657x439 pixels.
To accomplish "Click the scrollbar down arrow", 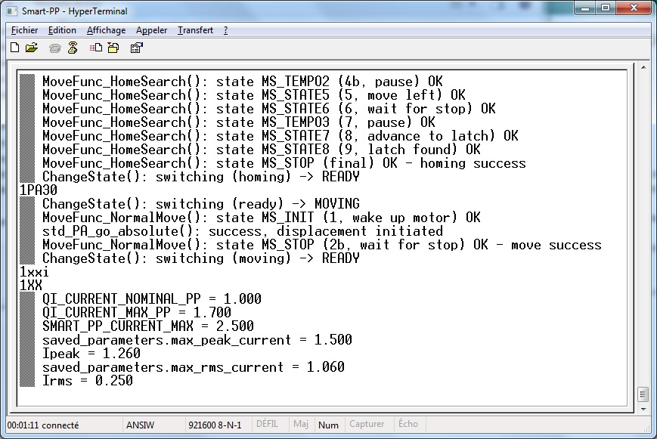I will [x=643, y=407].
